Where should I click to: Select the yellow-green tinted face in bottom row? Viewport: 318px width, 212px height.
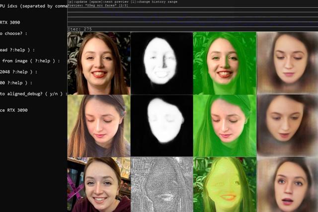point(224,185)
